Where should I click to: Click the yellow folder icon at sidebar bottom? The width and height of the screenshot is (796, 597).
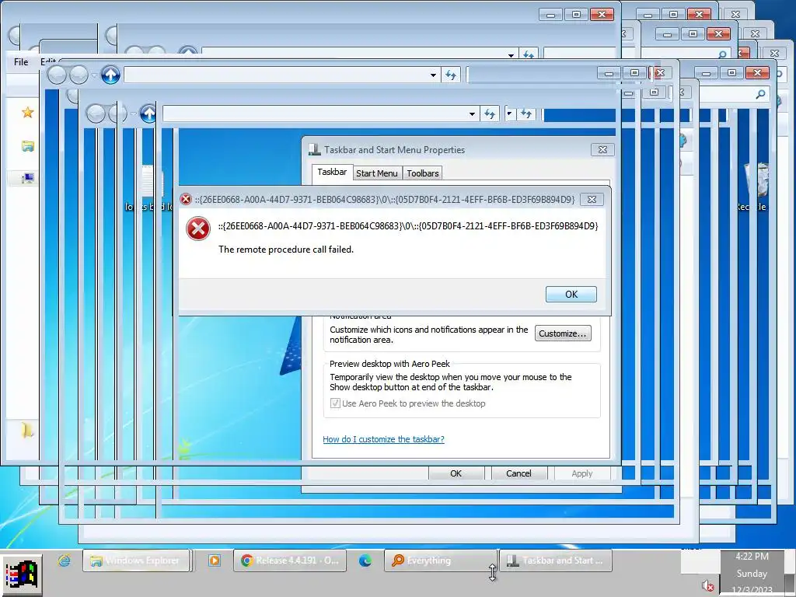27,431
